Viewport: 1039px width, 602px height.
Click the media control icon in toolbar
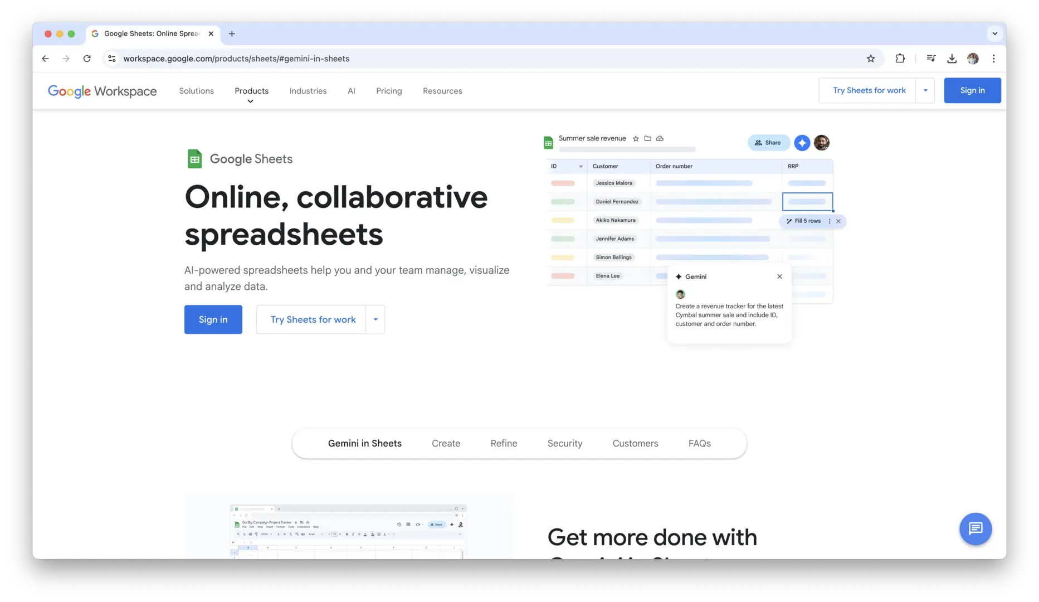(x=931, y=59)
